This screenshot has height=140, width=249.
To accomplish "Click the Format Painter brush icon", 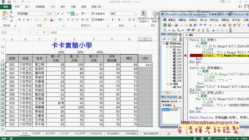I will 11,21.
